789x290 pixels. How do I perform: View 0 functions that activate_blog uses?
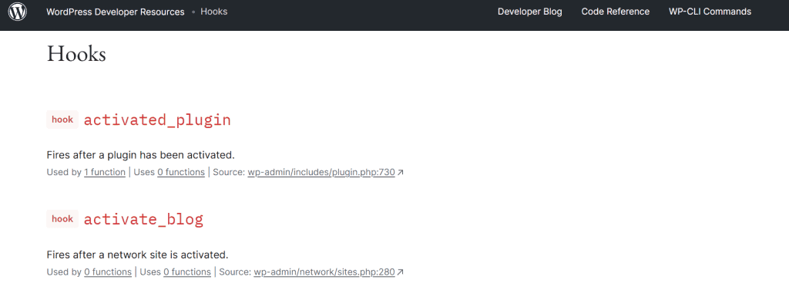pyautogui.click(x=187, y=271)
